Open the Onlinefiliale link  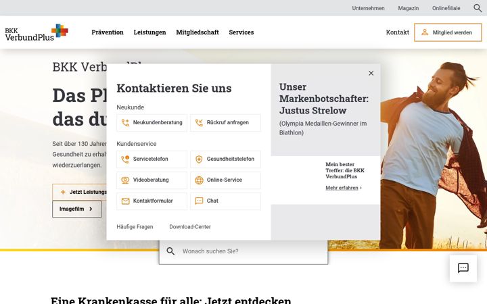[x=446, y=8]
